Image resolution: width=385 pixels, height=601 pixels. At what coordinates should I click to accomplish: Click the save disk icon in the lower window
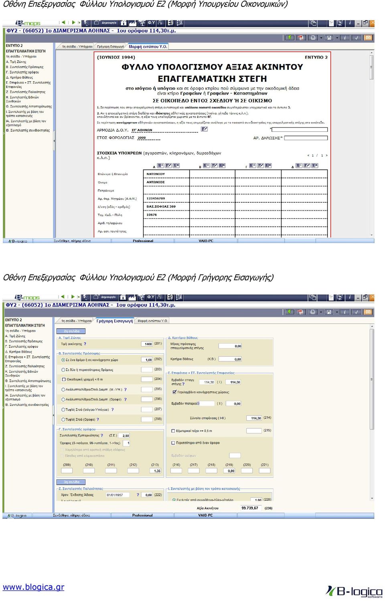click(329, 312)
